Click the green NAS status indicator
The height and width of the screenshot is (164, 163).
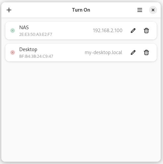[x=13, y=31]
